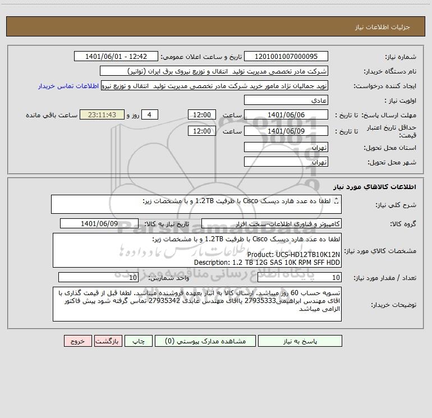Viewport: 432px width, 418px height.
Task: Open مشاهده مدارک پیوستی (0) button
Action: click(205, 341)
